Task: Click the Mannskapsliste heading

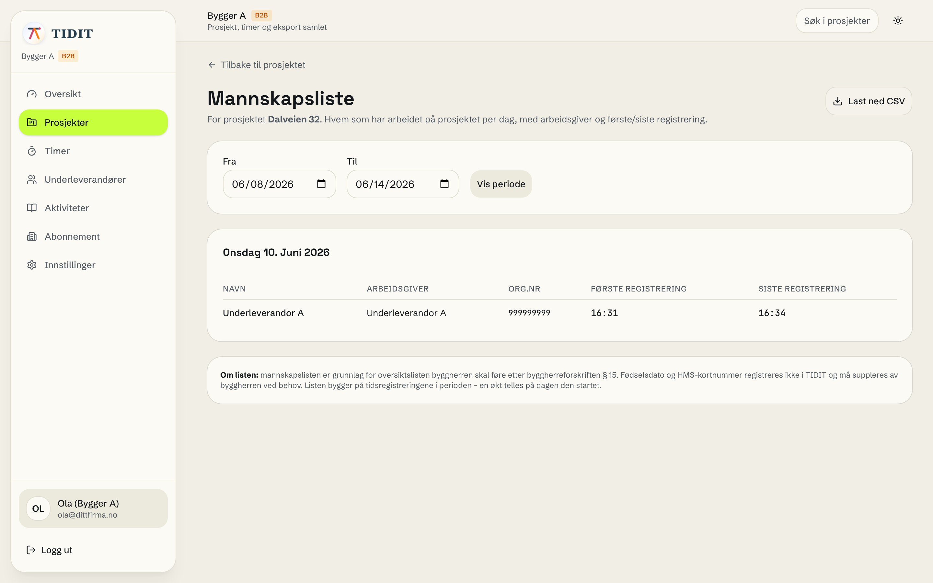Action: pos(281,99)
